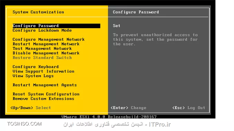The image size is (234, 131).
Task: Select Reset System Configuration
Action: pyautogui.click(x=46, y=94)
